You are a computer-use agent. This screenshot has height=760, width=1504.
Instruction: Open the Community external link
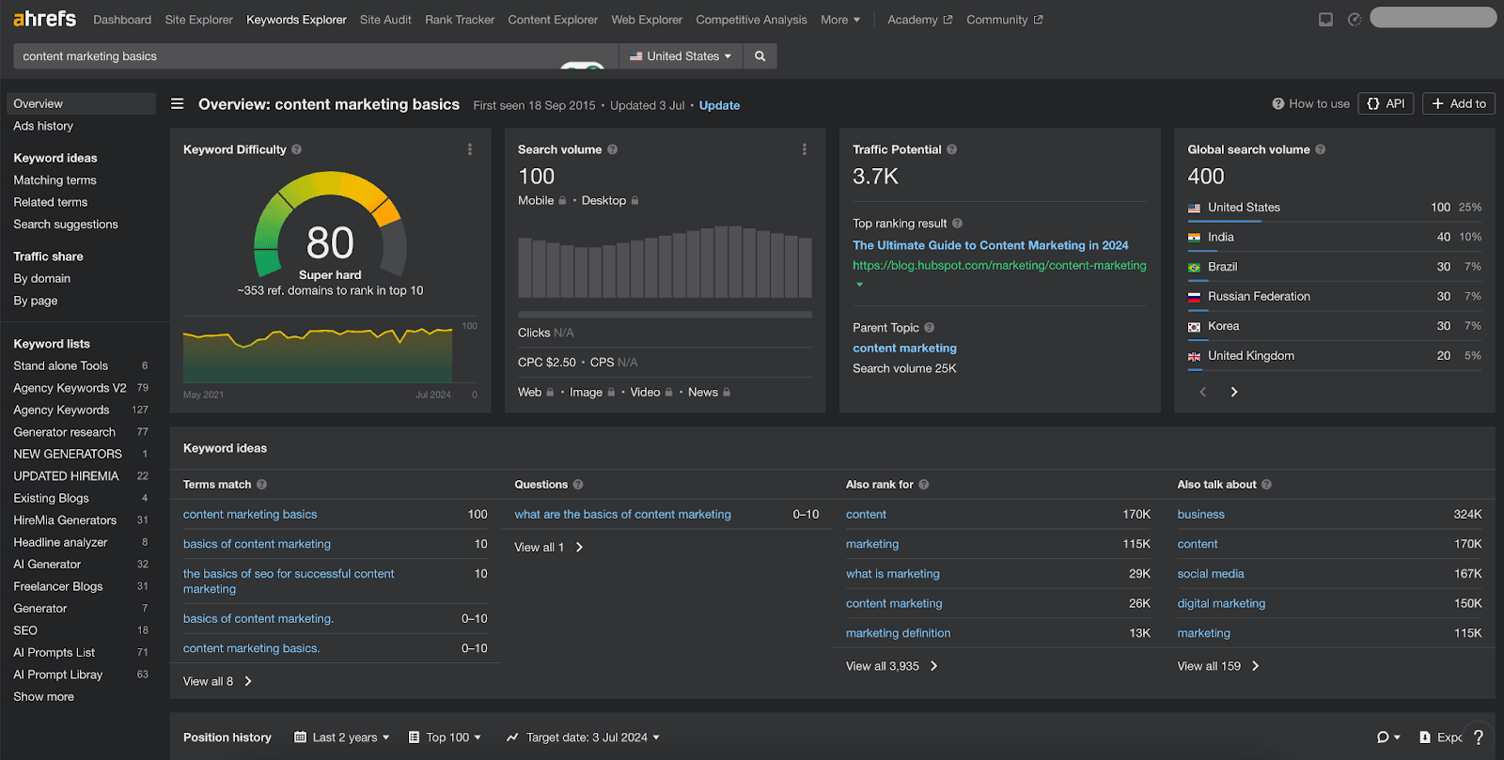coord(1004,20)
